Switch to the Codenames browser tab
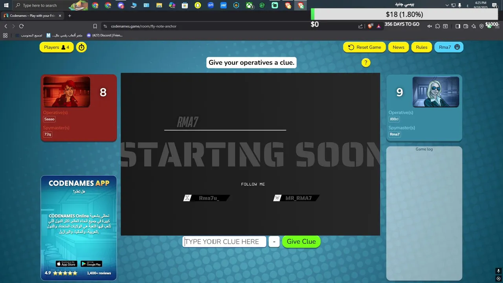503x283 pixels. tap(33, 16)
